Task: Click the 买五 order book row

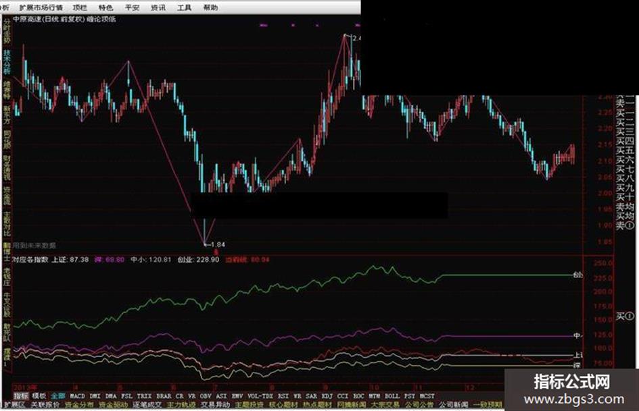Action: click(625, 150)
